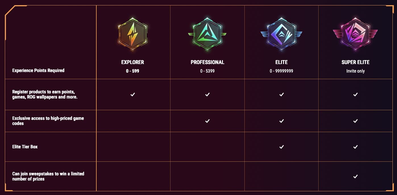Click Explorer's register products checkmark

[x=133, y=95]
